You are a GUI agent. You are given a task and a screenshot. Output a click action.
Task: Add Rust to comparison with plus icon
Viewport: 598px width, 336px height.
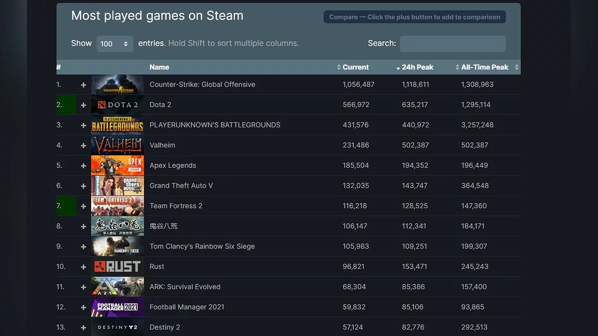tap(83, 267)
